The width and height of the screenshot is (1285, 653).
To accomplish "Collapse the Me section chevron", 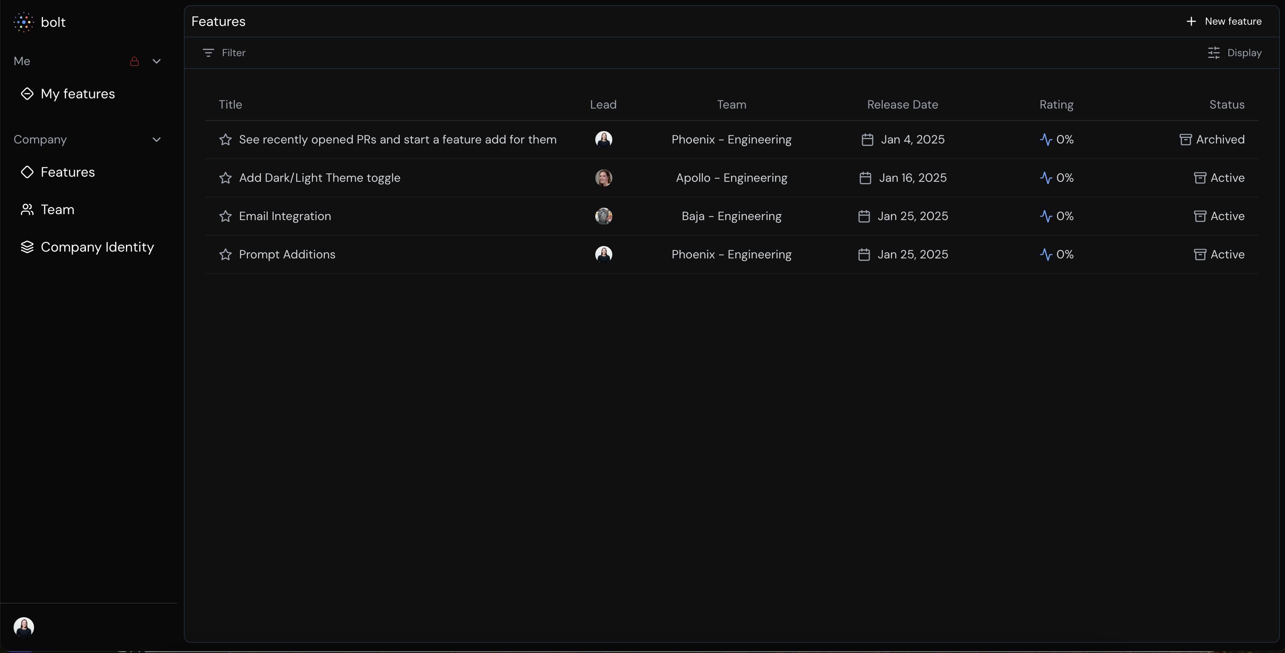I will (157, 61).
